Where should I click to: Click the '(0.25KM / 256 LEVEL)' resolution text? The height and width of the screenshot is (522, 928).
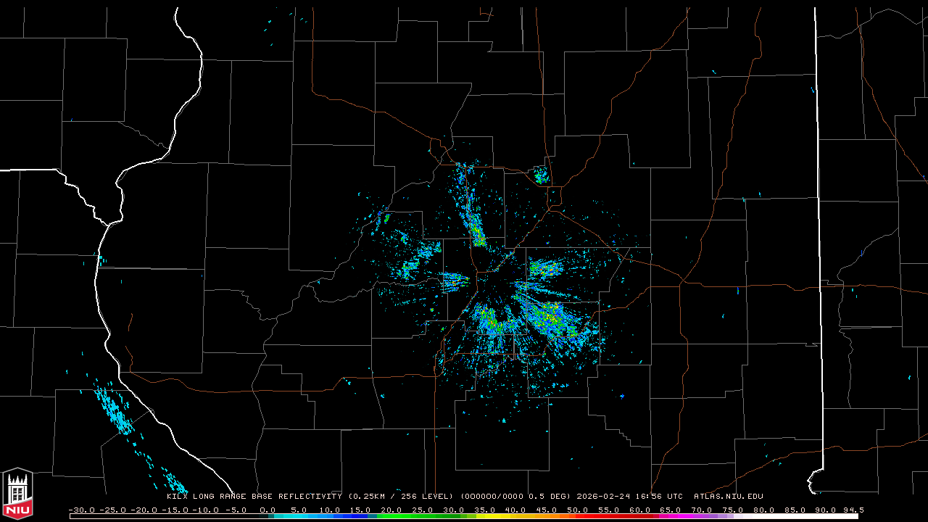coord(400,497)
